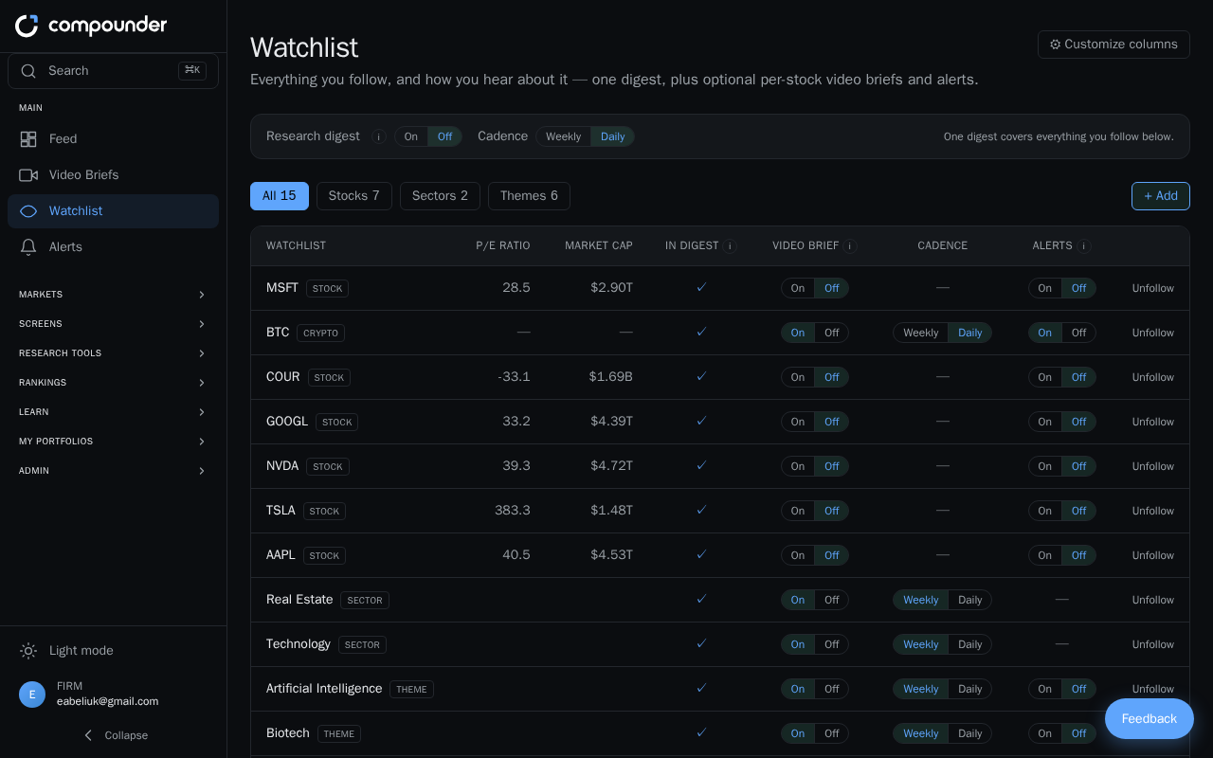Set Real Estate cadence to Daily
1213x758 pixels.
click(x=970, y=600)
